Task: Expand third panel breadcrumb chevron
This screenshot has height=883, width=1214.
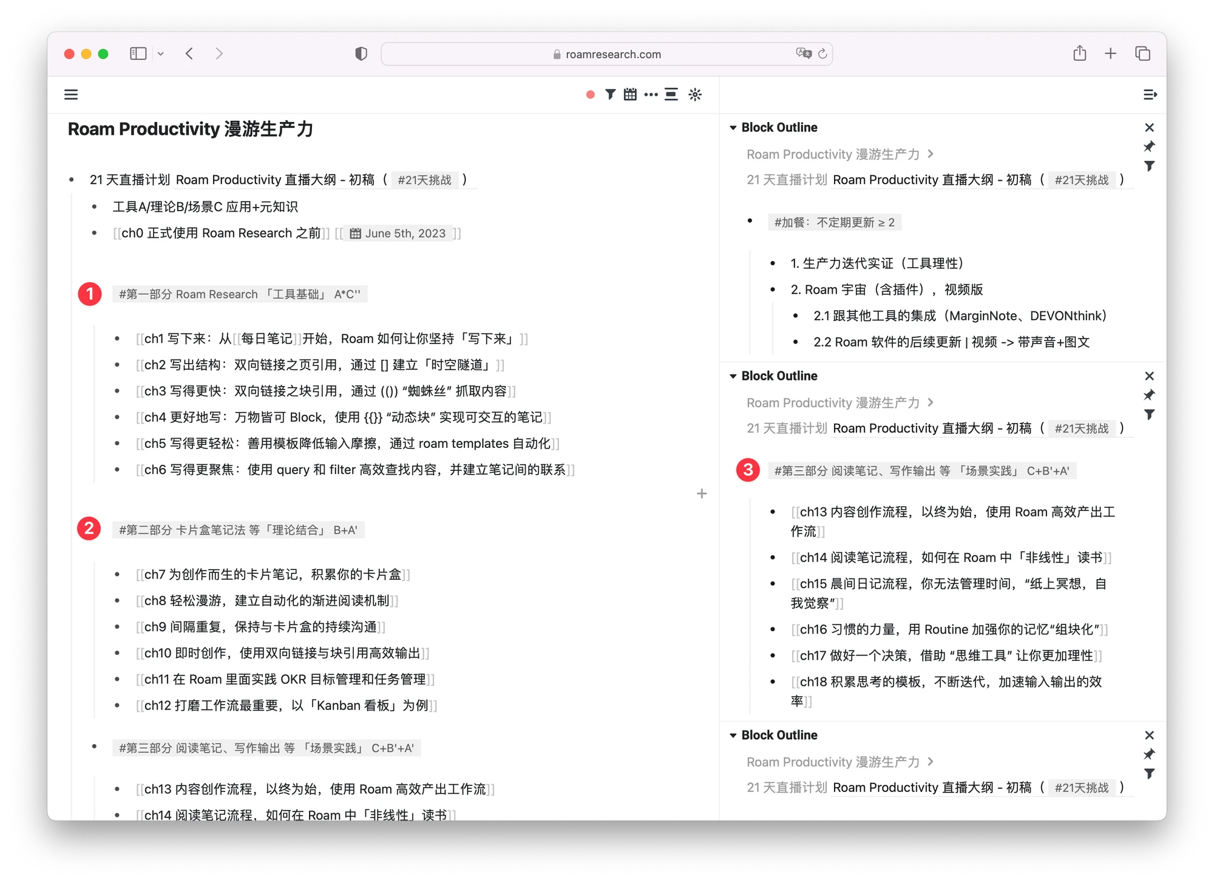Action: coord(931,762)
